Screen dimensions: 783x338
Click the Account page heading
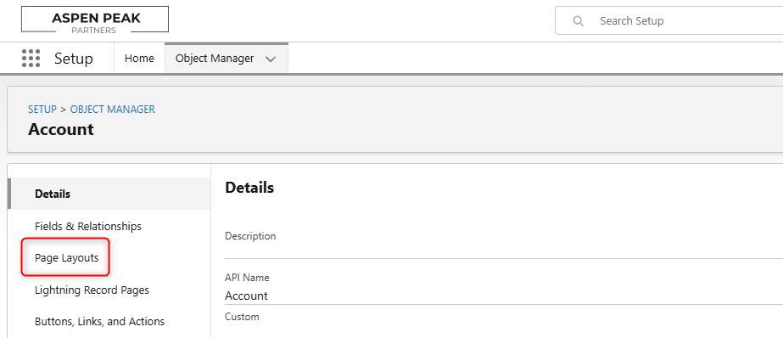click(61, 129)
